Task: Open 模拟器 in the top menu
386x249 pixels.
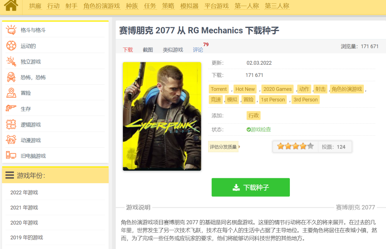Action: pos(189,6)
